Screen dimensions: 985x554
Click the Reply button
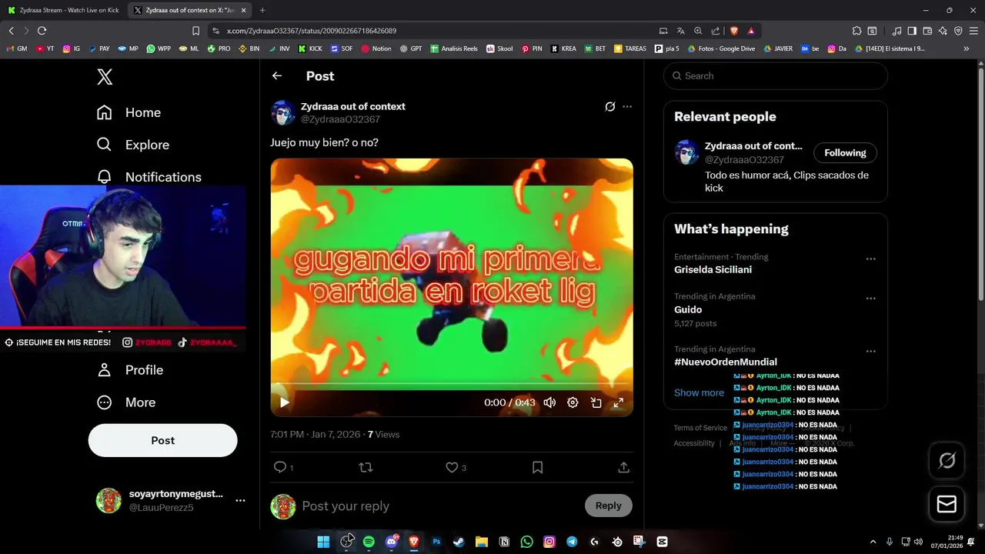pyautogui.click(x=608, y=506)
